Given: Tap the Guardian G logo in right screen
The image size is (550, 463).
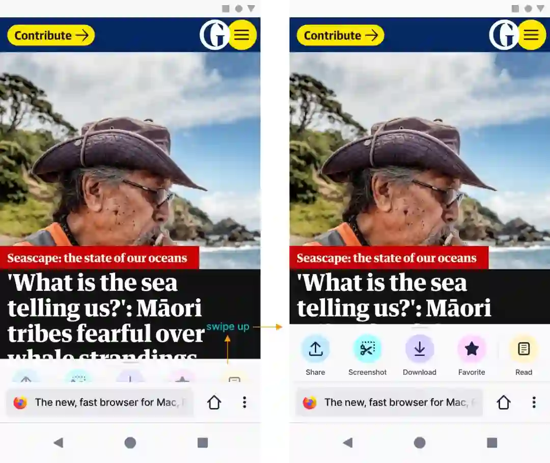Looking at the screenshot, I should coord(503,35).
